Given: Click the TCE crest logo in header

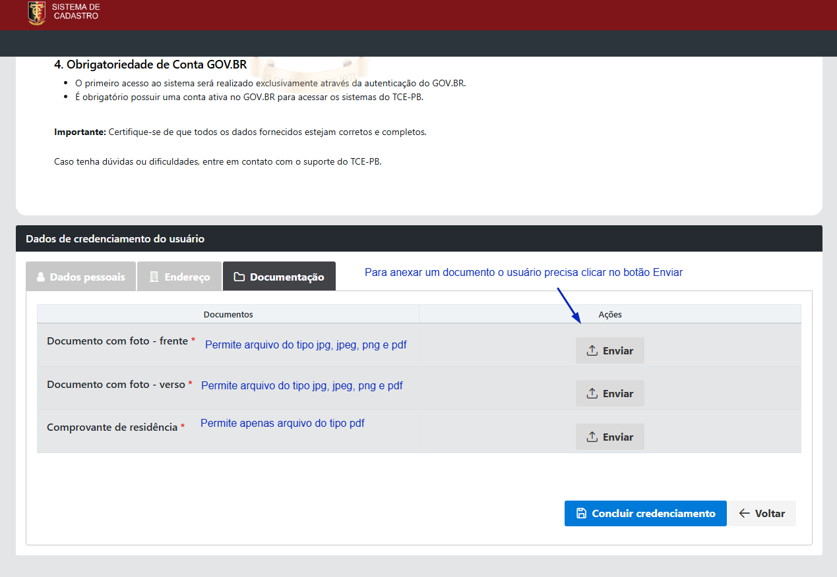Looking at the screenshot, I should 37,13.
